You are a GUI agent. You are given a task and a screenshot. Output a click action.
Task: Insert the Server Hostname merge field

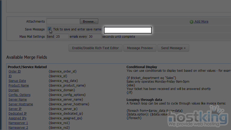(21, 104)
